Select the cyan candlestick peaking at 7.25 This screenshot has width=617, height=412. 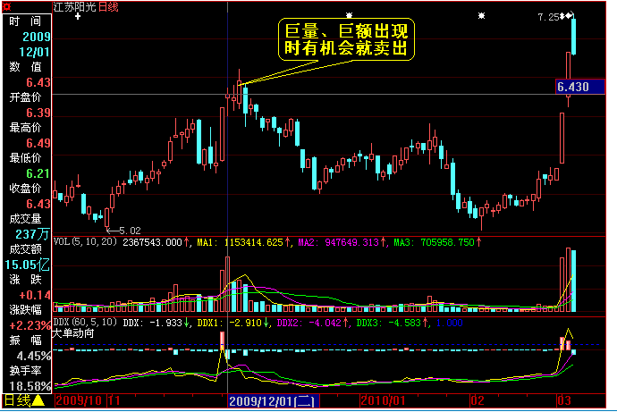[574, 37]
